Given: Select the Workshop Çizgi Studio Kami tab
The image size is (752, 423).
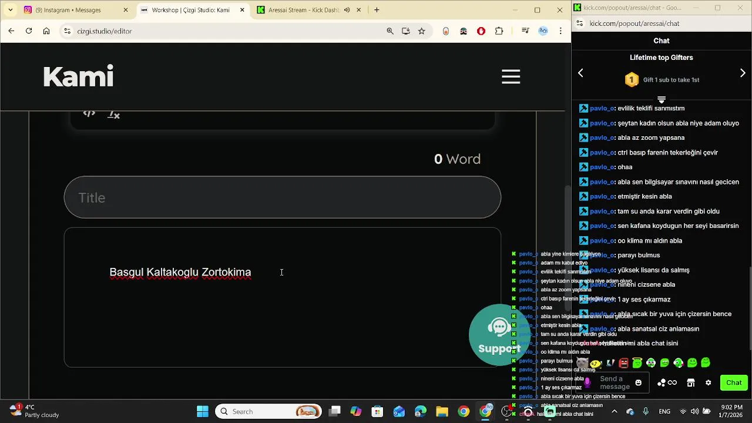Looking at the screenshot, I should (x=193, y=10).
